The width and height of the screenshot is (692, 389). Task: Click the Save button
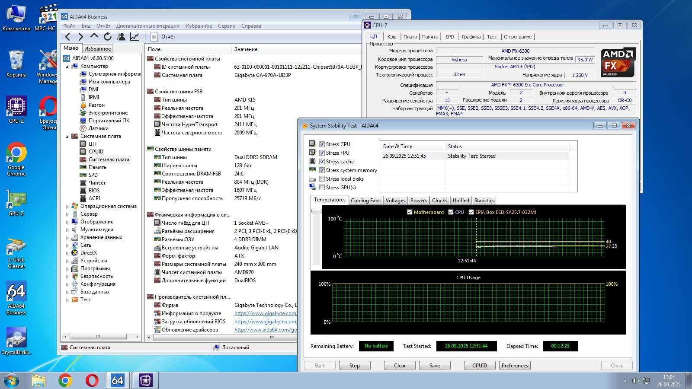[435, 366]
